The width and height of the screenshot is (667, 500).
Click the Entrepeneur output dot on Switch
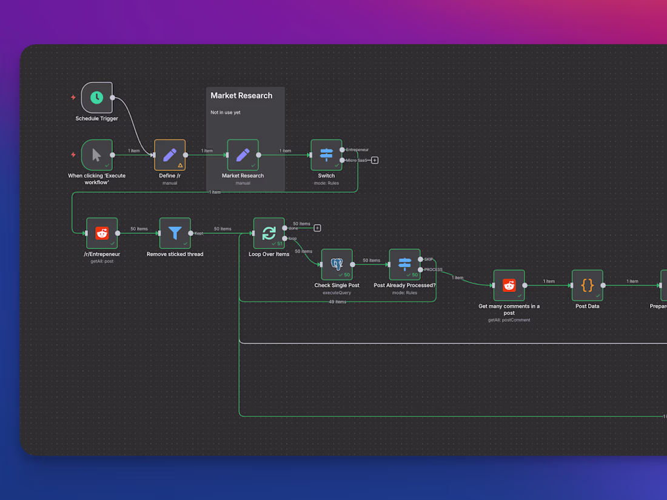342,150
